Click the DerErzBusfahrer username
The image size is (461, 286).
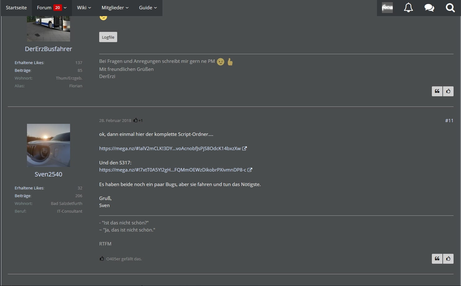click(48, 49)
